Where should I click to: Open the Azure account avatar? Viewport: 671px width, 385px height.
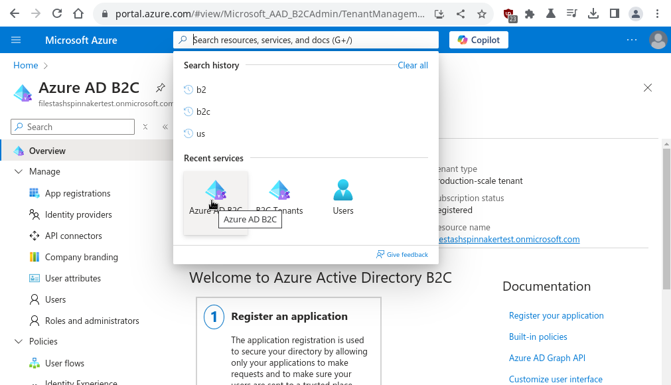pos(658,40)
